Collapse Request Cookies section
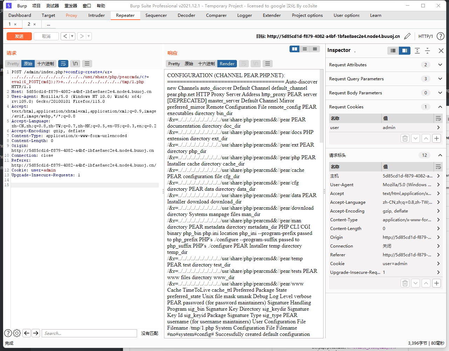Image resolution: width=449 pixels, height=351 pixels. coord(440,107)
